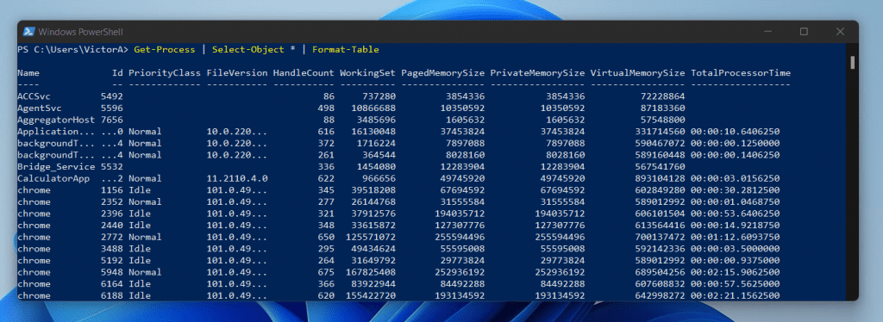Click VirtualMemorySize value 72228864
The width and height of the screenshot is (883, 322).
663,96
